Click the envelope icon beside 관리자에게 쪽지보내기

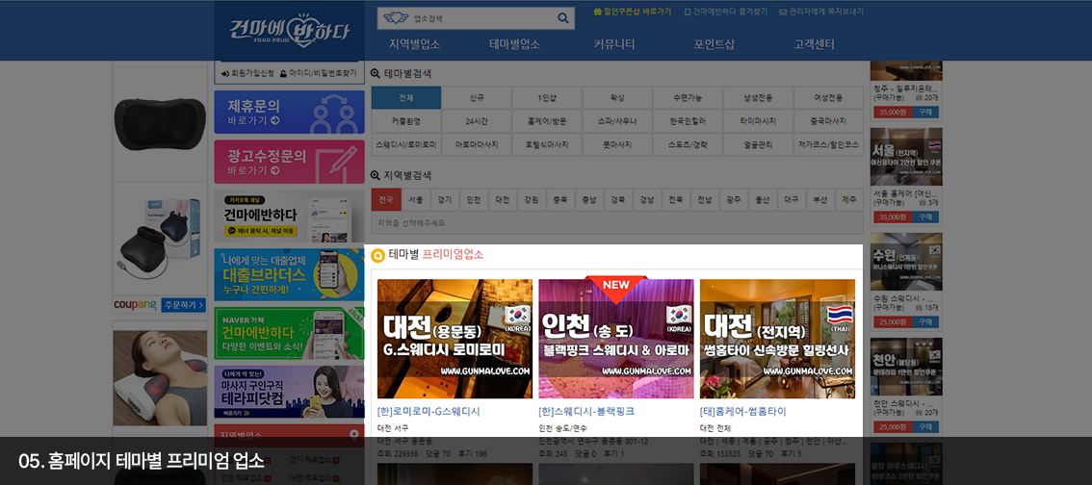point(783,12)
